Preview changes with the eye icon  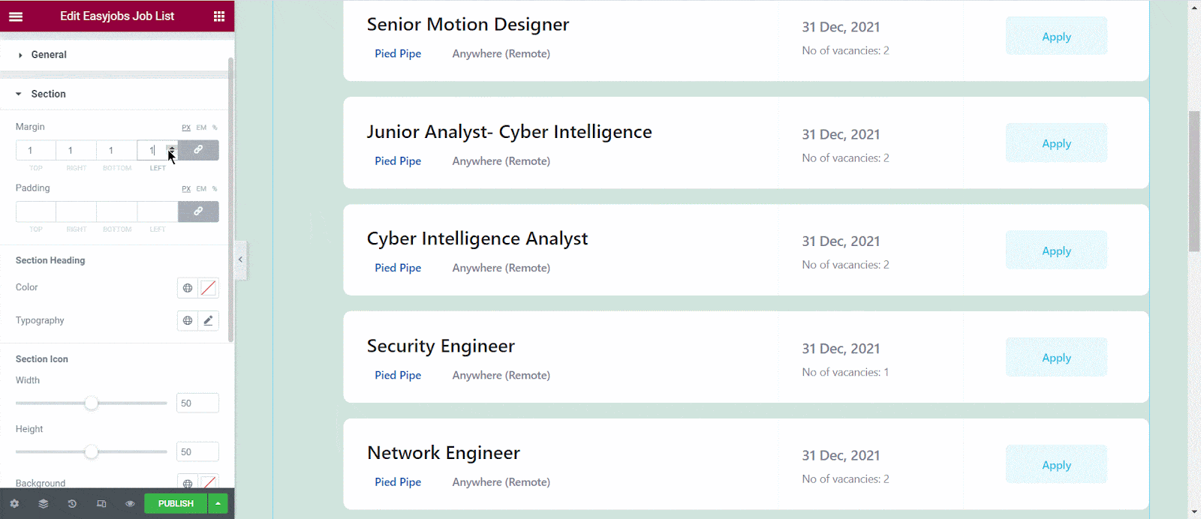click(x=129, y=503)
